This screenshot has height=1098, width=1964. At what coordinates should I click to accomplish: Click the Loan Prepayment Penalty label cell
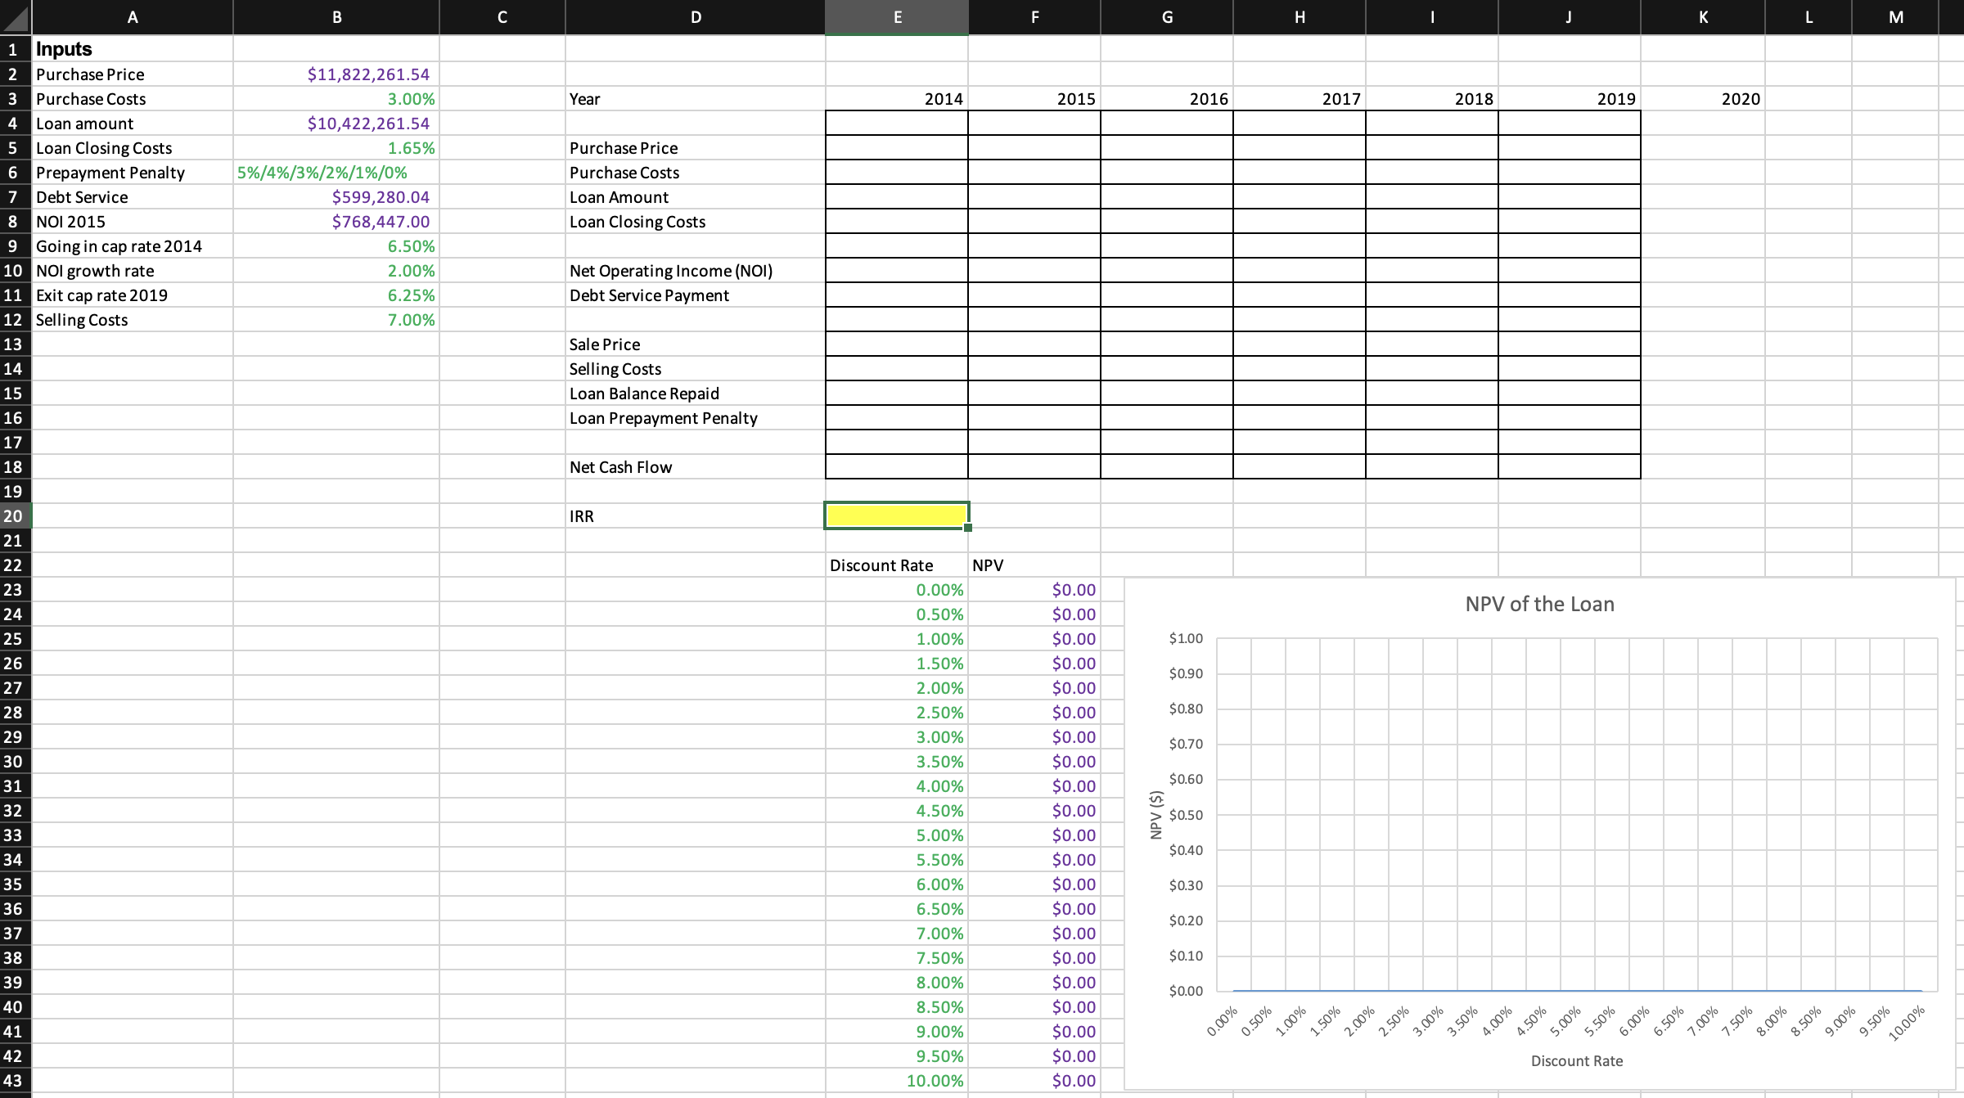coord(663,418)
